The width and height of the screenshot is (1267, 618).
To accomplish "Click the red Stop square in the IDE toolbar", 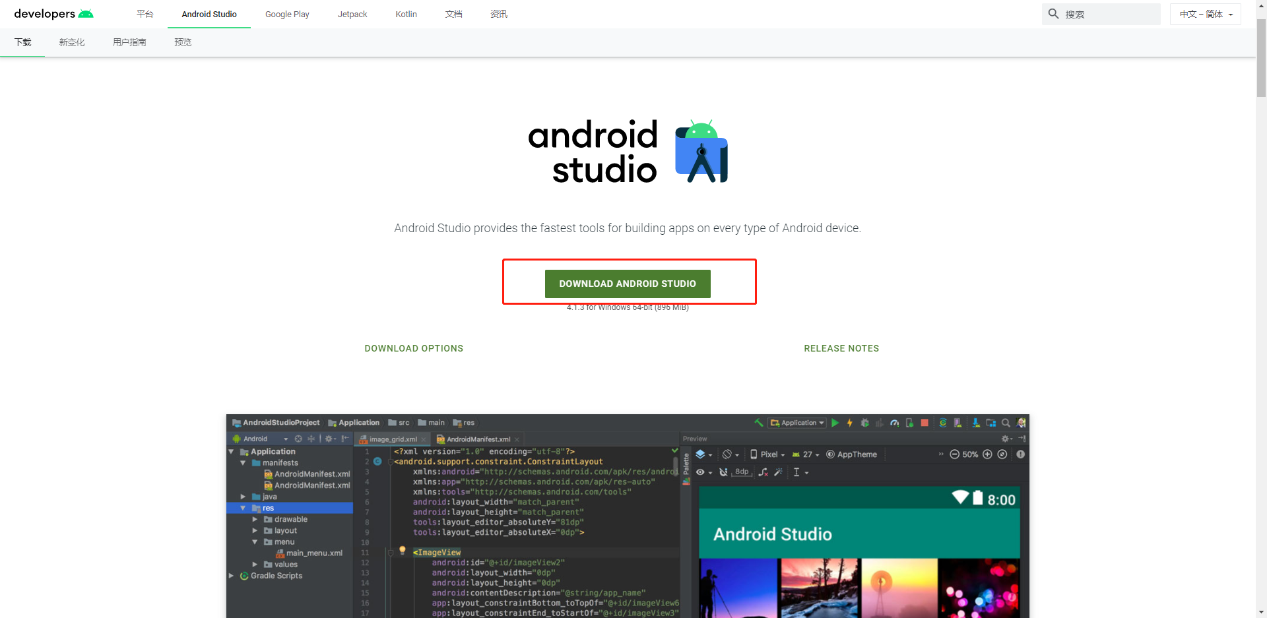I will [925, 423].
